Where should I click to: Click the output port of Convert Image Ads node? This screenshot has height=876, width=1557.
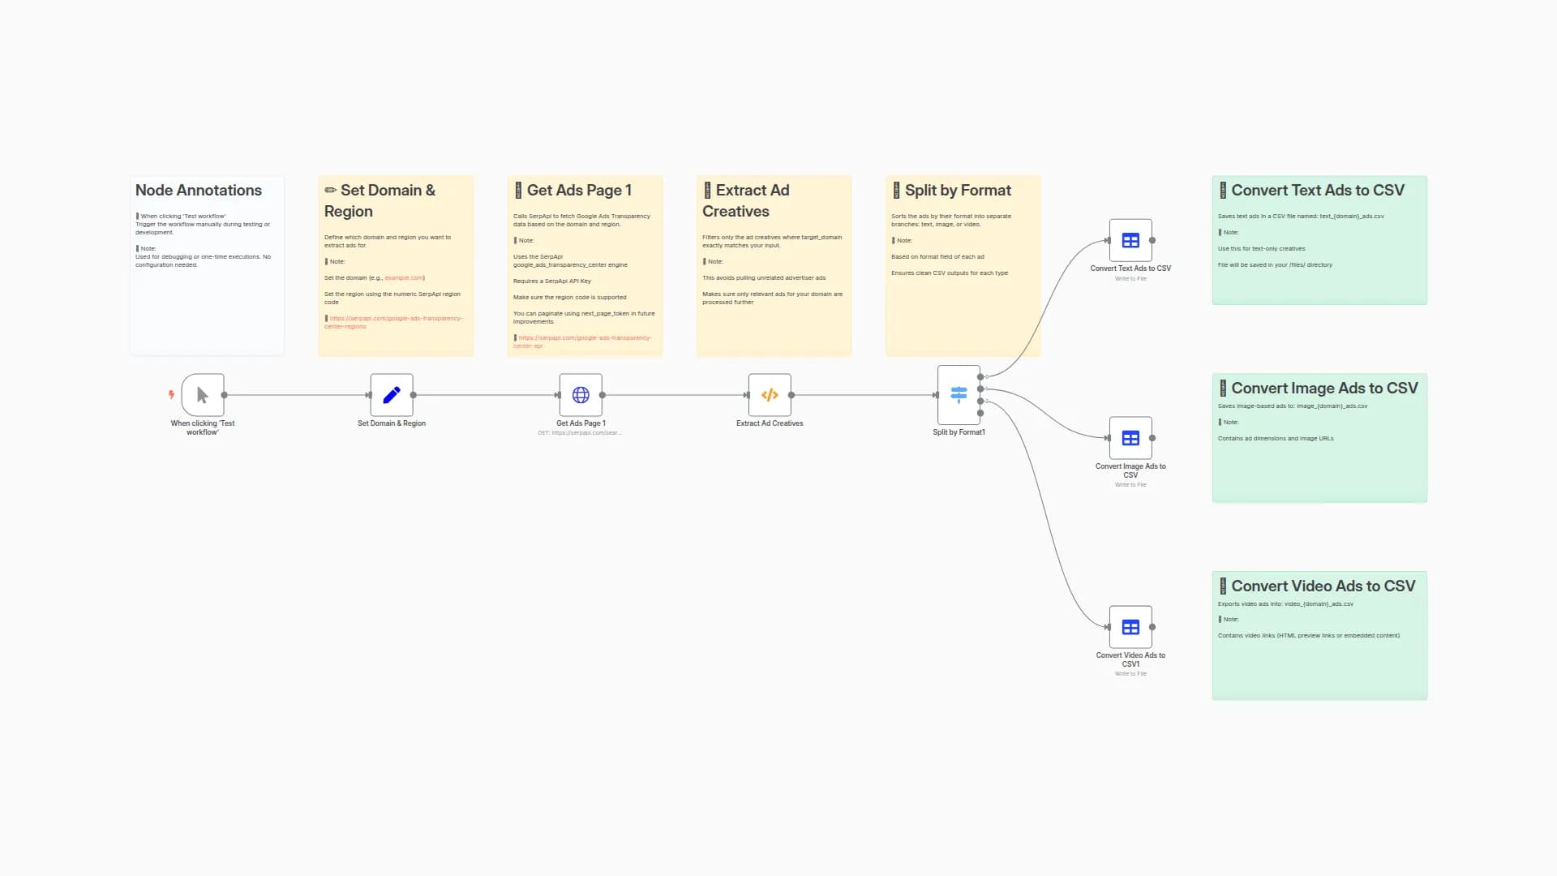pyautogui.click(x=1152, y=438)
